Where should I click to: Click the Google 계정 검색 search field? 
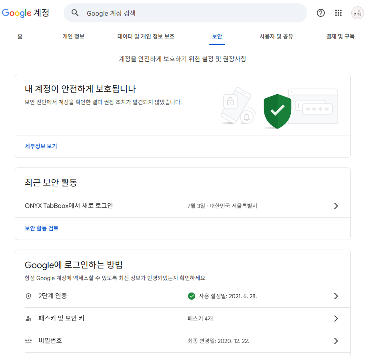(x=160, y=12)
